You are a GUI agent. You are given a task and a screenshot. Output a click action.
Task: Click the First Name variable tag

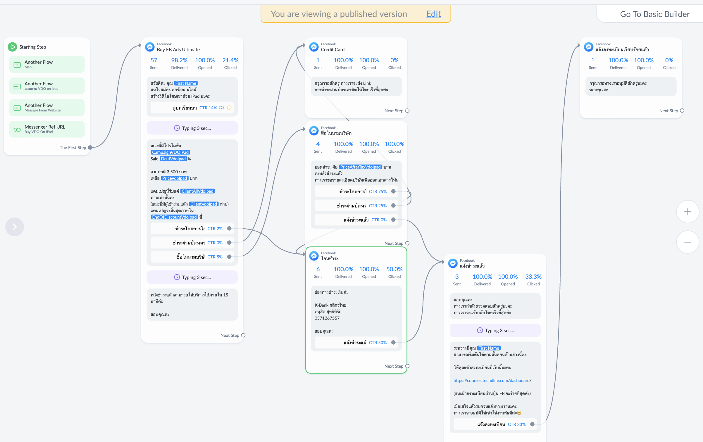pos(186,83)
